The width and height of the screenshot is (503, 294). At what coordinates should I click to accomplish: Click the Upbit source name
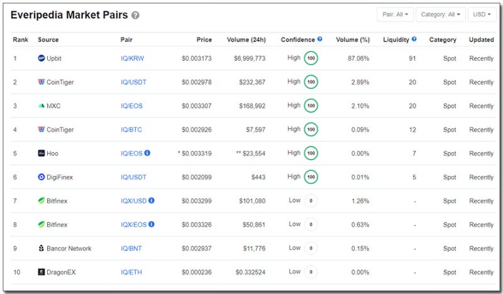[x=54, y=58]
